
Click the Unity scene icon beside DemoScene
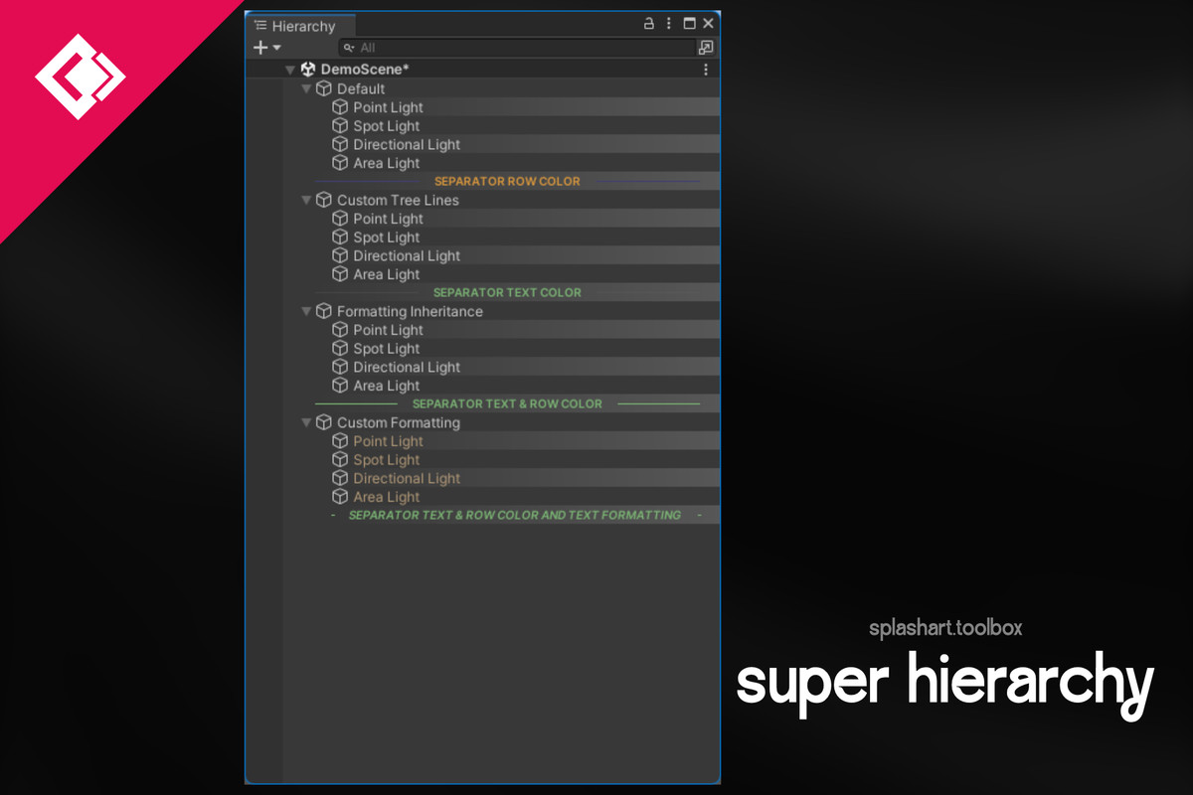[x=308, y=70]
